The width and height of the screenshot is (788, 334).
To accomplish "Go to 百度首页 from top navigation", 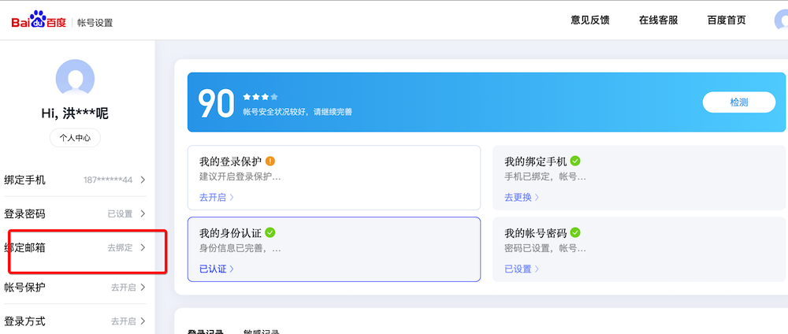I will point(727,20).
